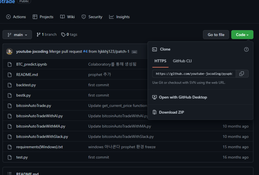Open youtube-jocoding author link

tap(32, 51)
